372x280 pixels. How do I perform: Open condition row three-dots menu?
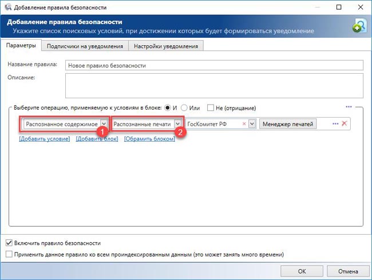(x=335, y=123)
